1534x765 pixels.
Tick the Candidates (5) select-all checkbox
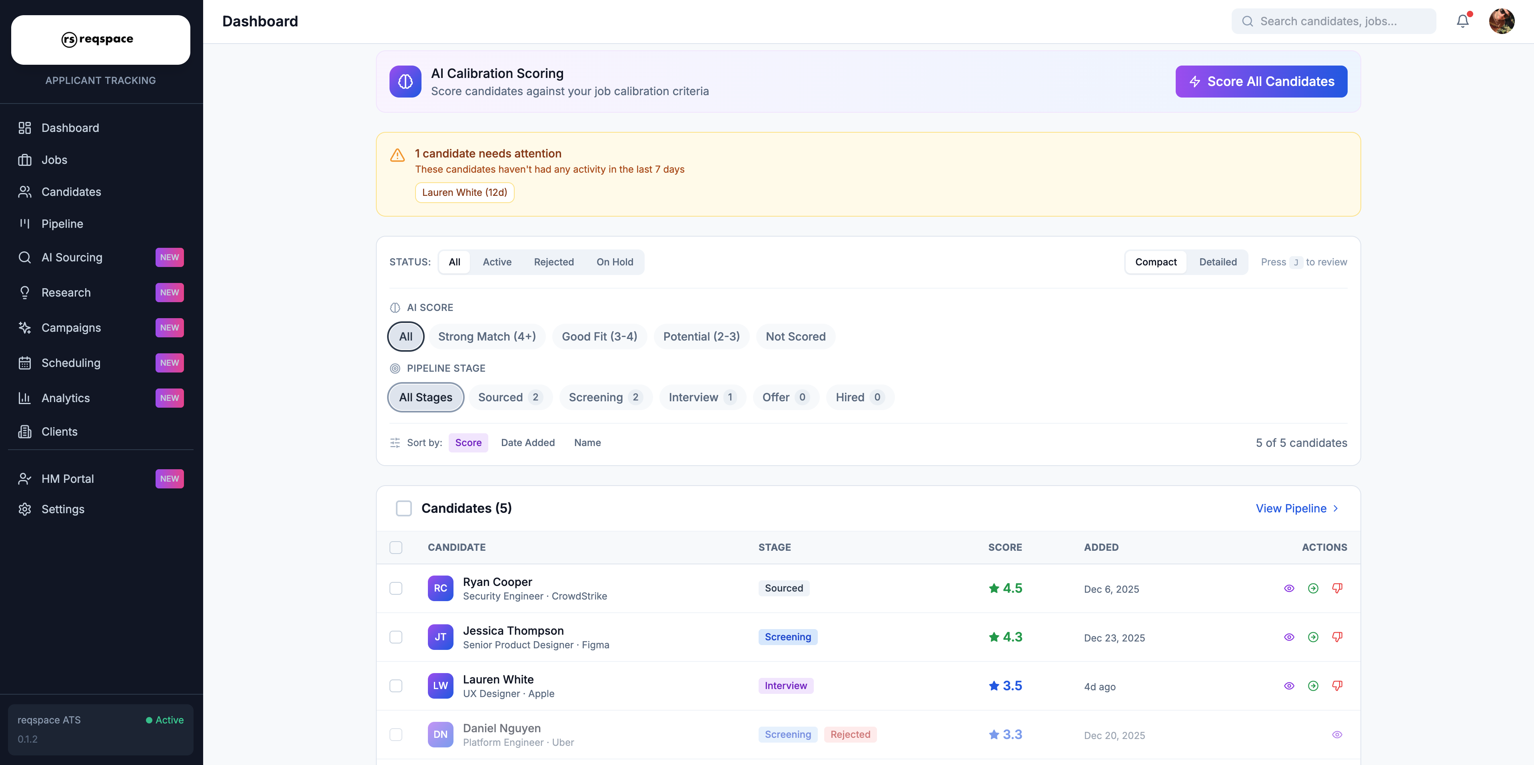click(x=404, y=508)
